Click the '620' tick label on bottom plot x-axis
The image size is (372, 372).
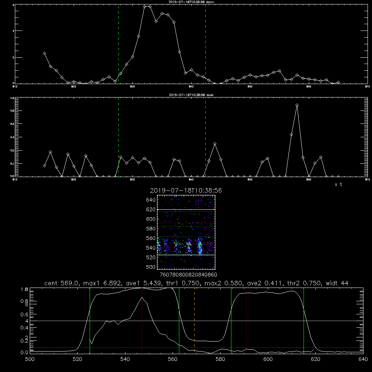(x=316, y=359)
